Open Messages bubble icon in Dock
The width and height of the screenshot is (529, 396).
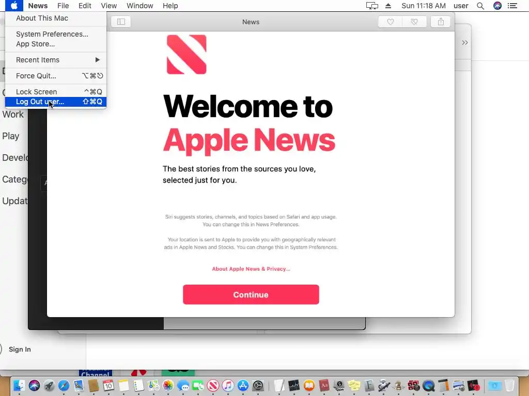point(183,386)
